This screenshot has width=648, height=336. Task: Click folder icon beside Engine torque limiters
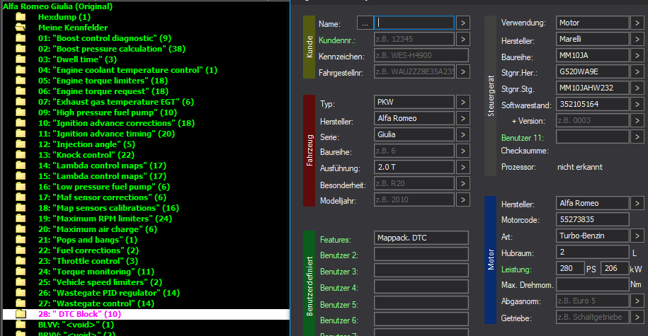pyautogui.click(x=21, y=81)
